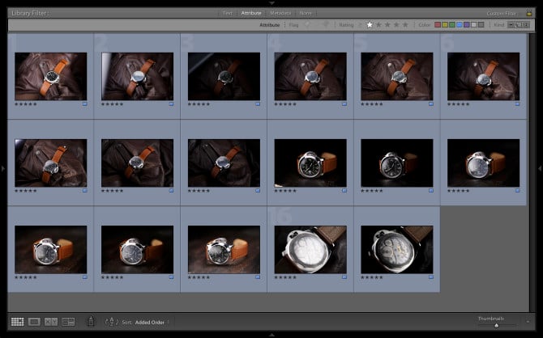The width and height of the screenshot is (543, 338).
Task: Filter by the yellow color label
Action: pyautogui.click(x=445, y=24)
